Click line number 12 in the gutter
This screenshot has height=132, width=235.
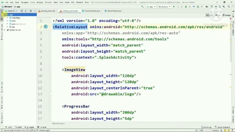[x=40, y=88]
